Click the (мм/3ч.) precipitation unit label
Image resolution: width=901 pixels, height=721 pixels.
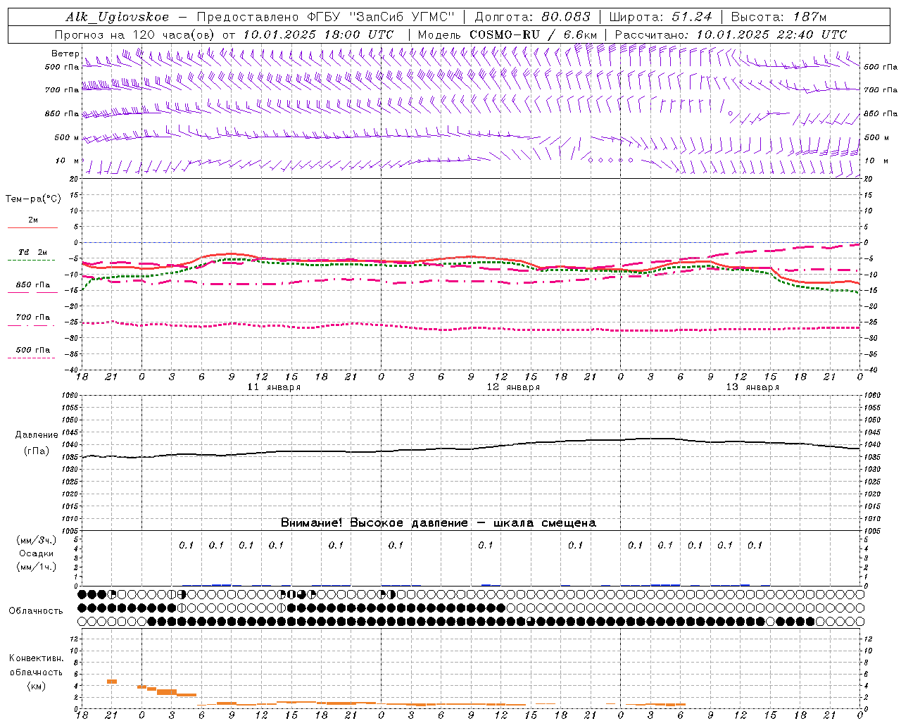[36, 540]
